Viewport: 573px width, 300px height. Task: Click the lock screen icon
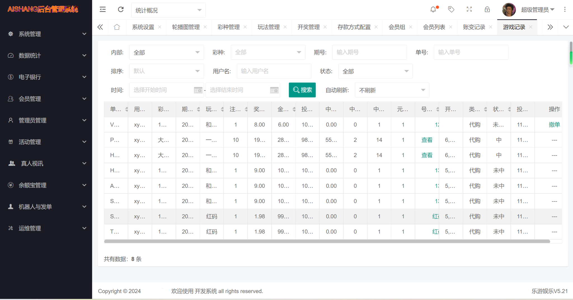click(x=487, y=10)
